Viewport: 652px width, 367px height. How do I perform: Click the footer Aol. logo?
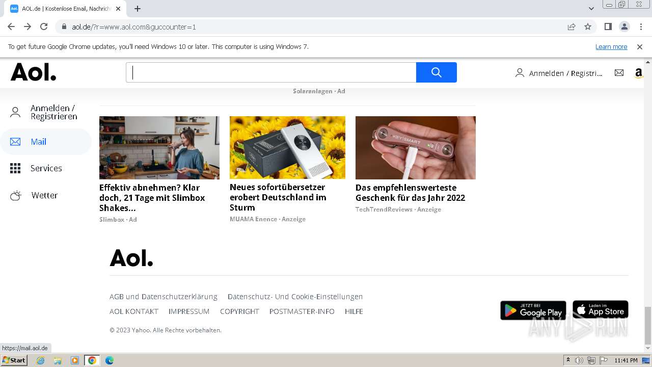click(131, 258)
